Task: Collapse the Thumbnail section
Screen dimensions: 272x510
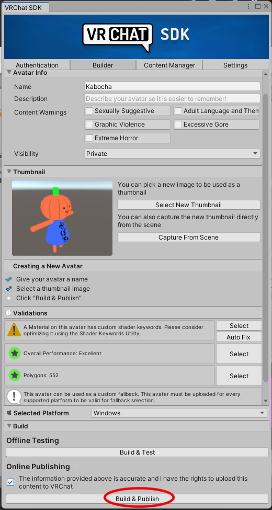Action: pos(8,172)
